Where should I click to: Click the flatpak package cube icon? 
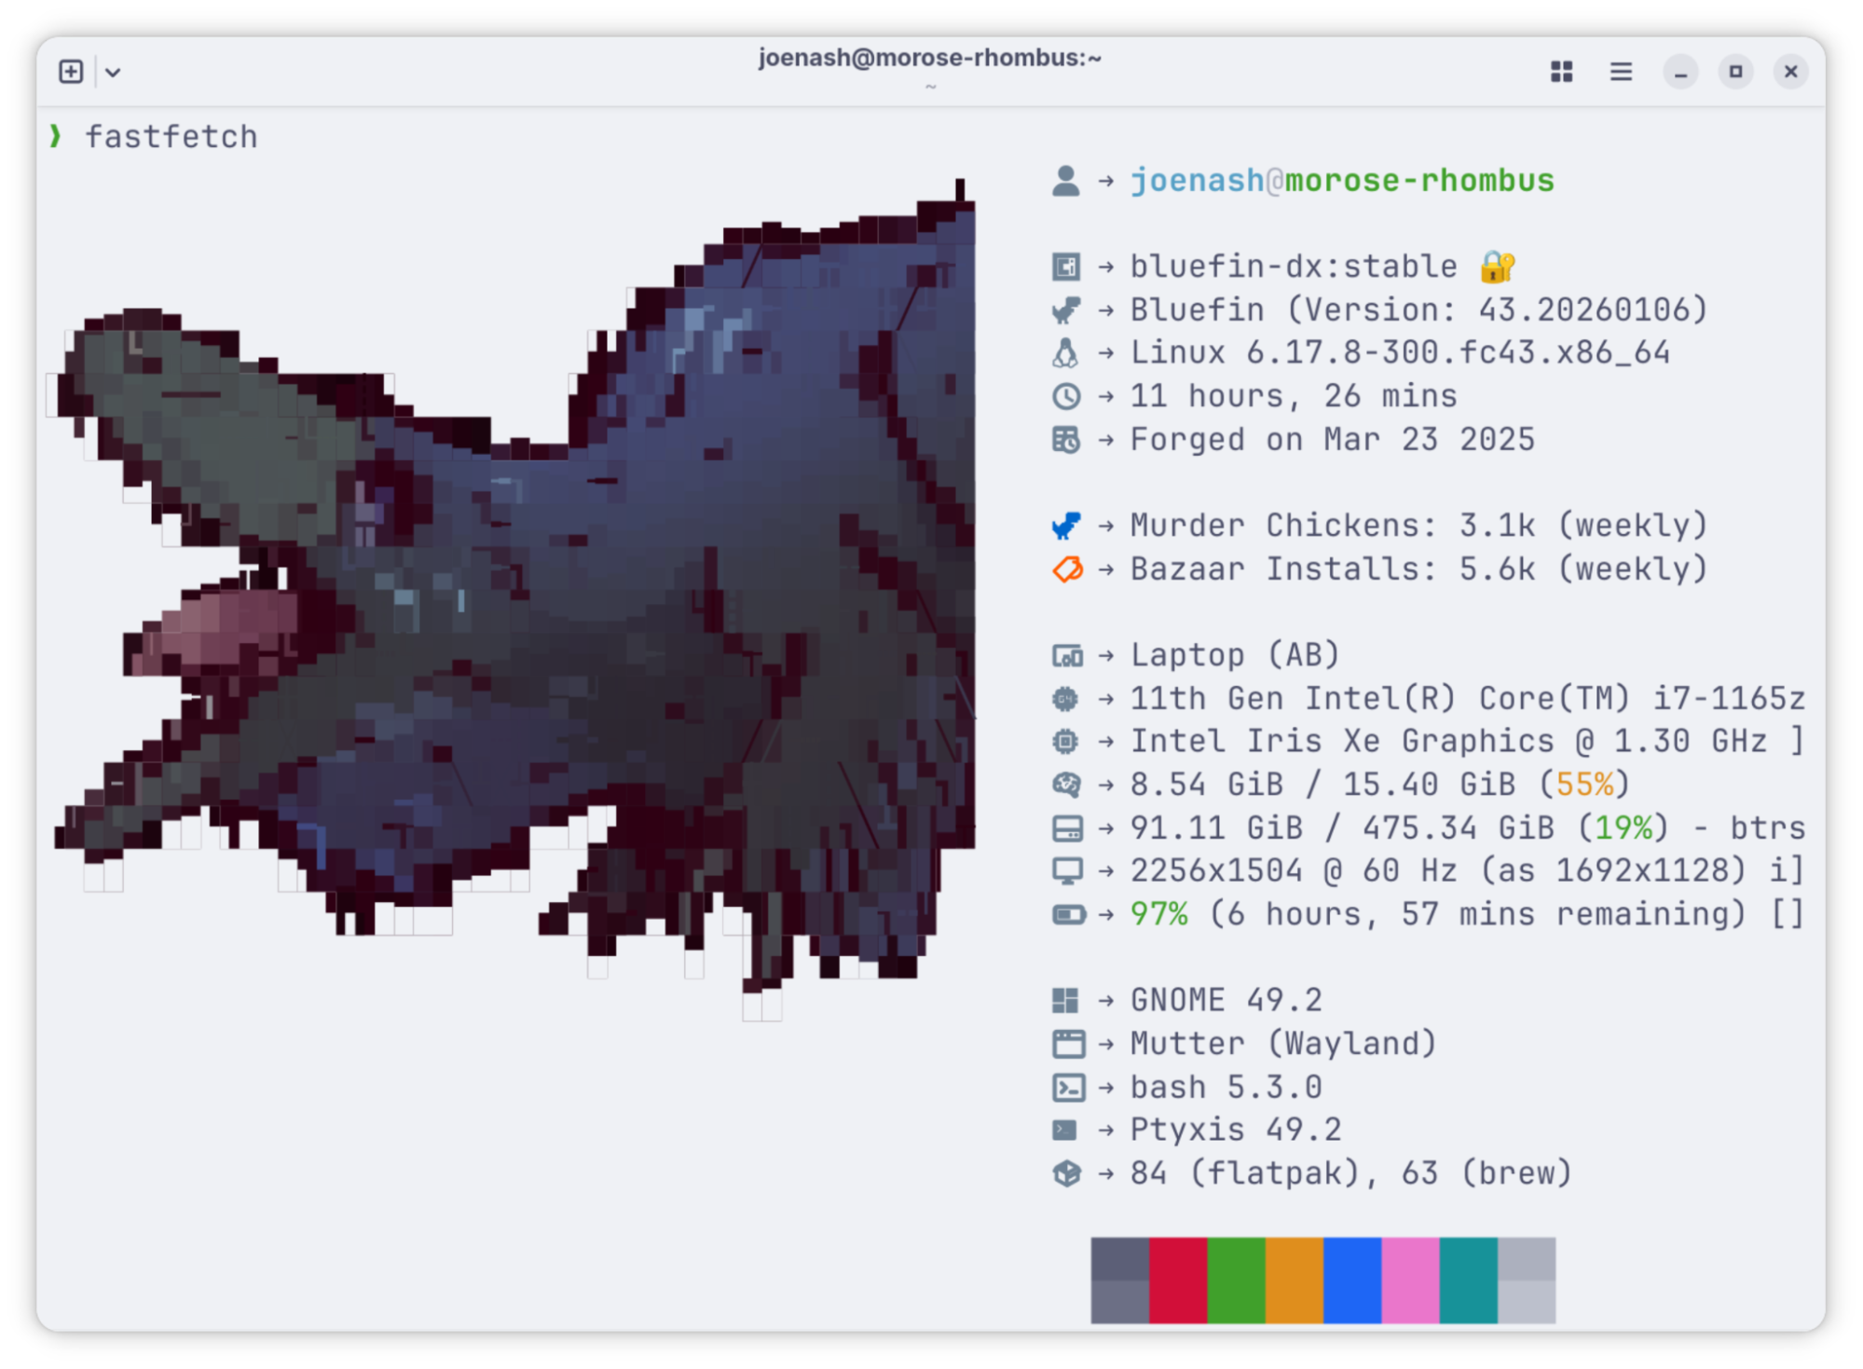pos(1066,1173)
